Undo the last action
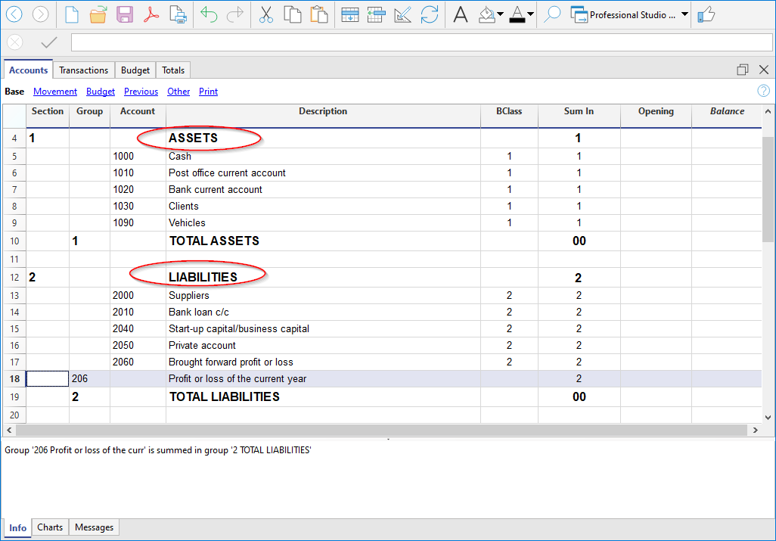The height and width of the screenshot is (541, 776). tap(209, 14)
